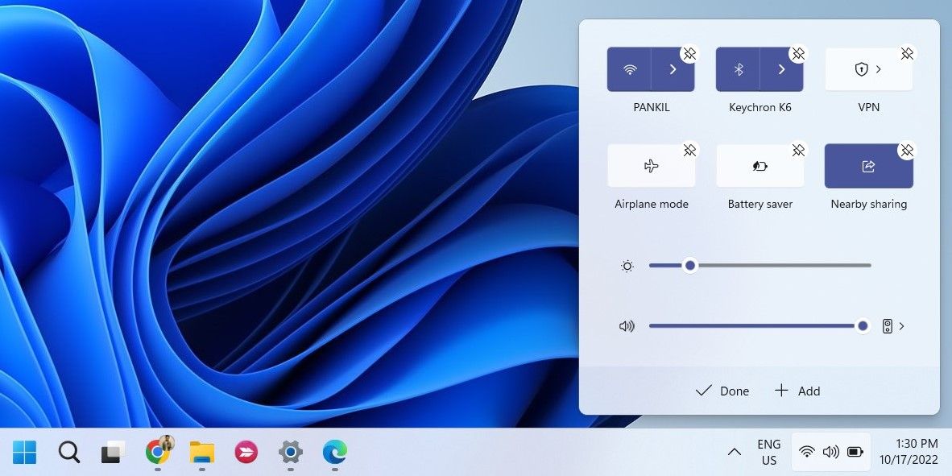Open Chrome from the taskbar
This screenshot has width=952, height=476.
(x=157, y=453)
